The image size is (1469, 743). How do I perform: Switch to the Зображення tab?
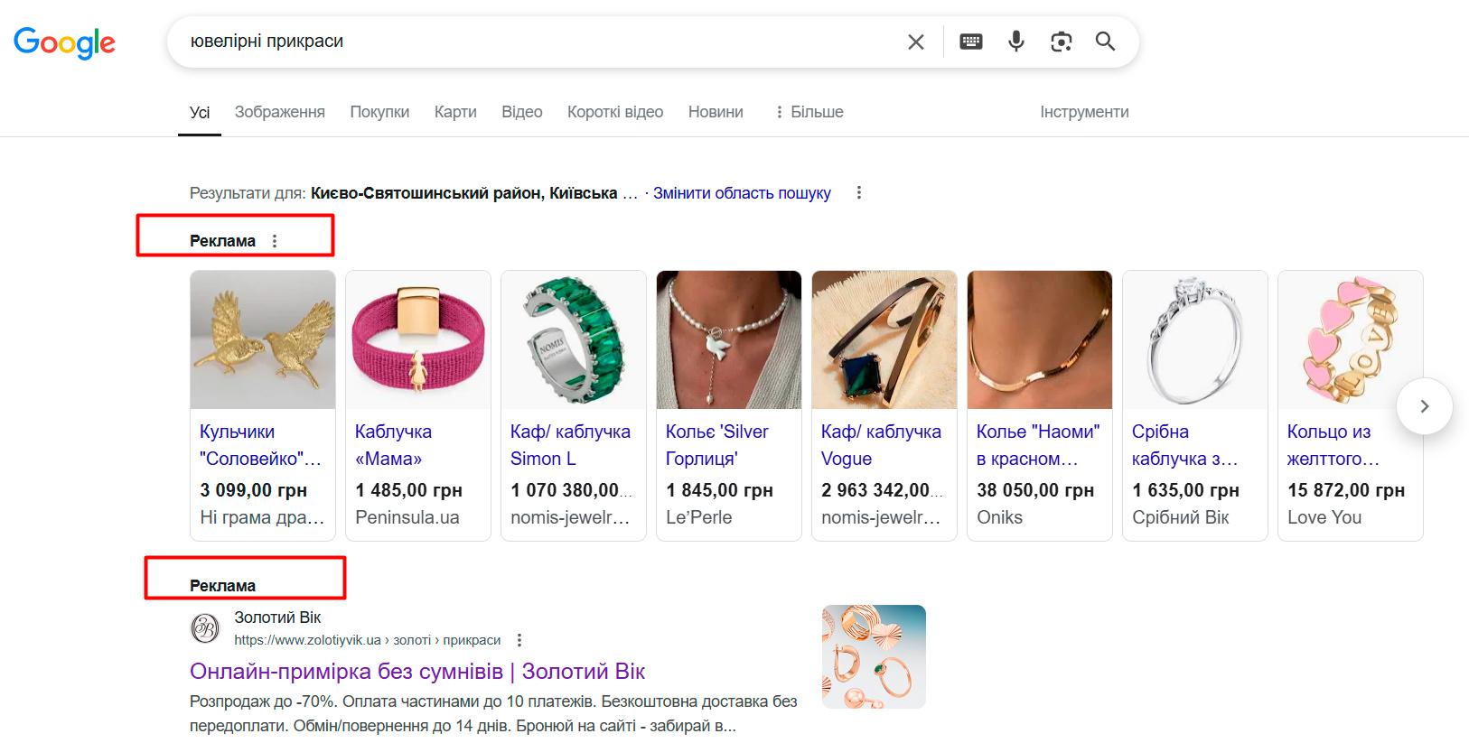click(280, 112)
